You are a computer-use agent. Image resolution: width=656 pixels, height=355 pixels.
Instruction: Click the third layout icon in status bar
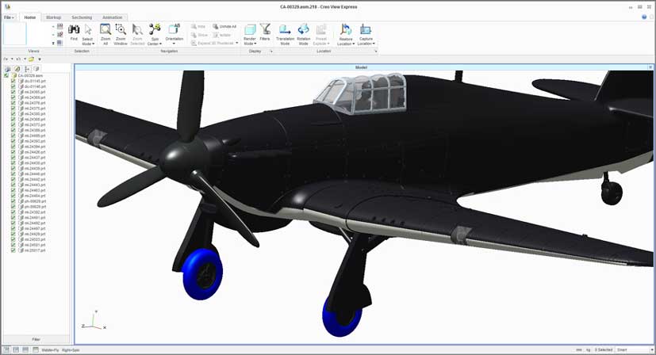click(x=25, y=349)
